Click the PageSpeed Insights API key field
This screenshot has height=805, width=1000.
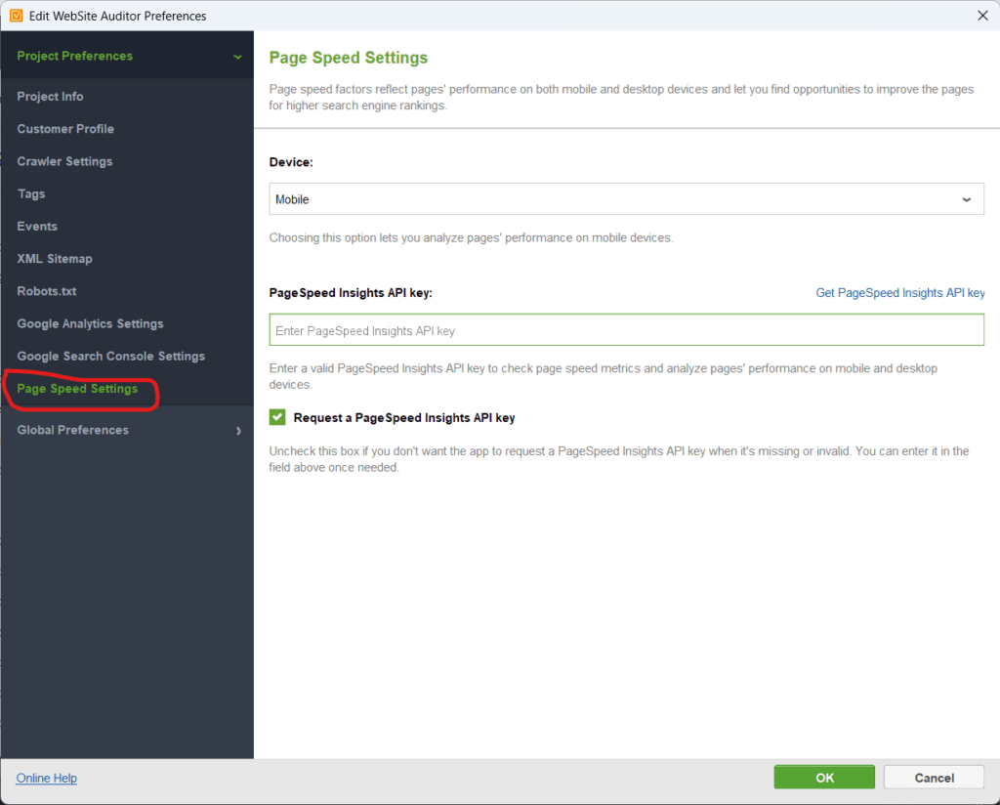tap(626, 330)
